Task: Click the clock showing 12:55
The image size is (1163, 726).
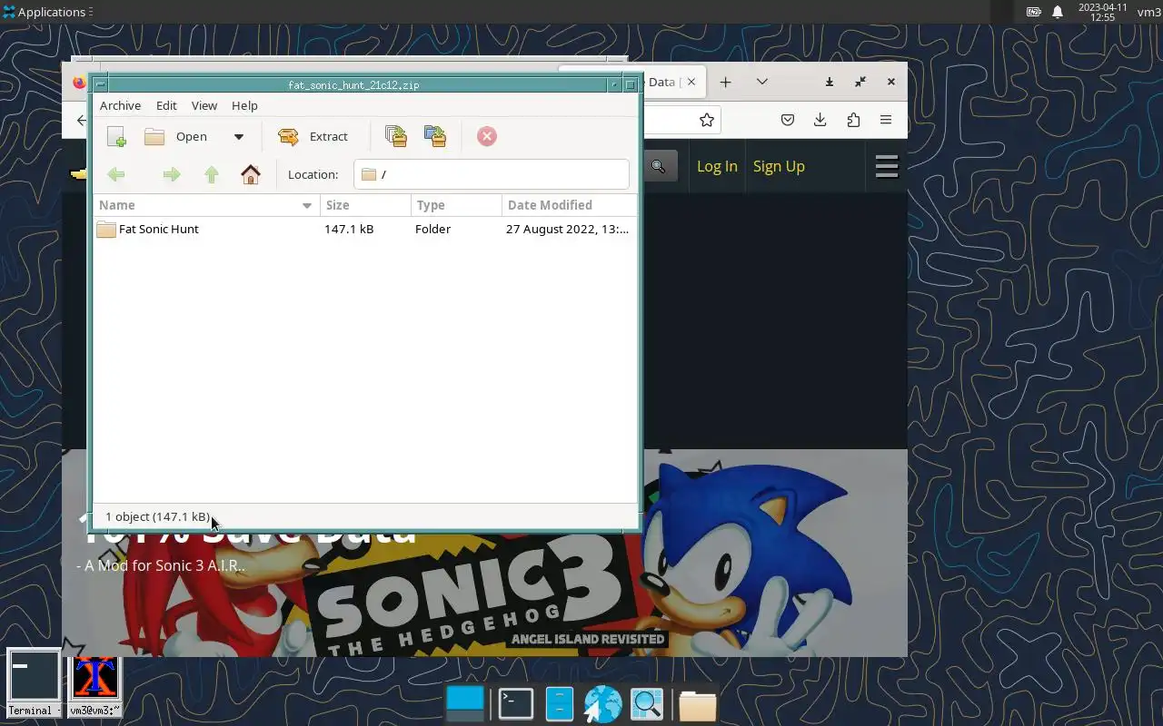Action: pyautogui.click(x=1103, y=12)
